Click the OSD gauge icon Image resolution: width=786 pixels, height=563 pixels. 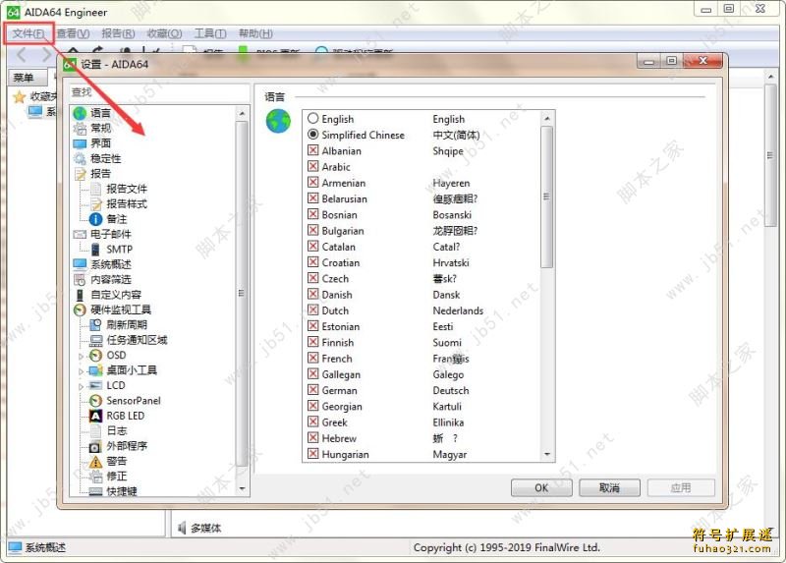(95, 356)
